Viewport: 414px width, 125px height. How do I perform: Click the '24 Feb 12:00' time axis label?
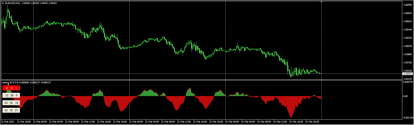(x=280, y=122)
